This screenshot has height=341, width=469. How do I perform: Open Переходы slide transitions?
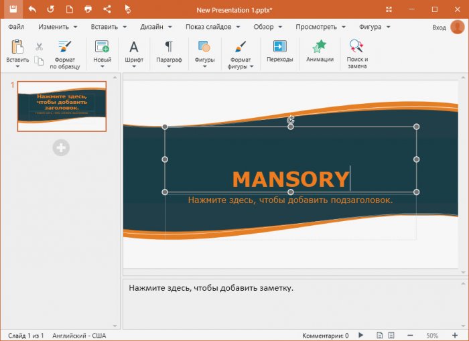pos(280,51)
